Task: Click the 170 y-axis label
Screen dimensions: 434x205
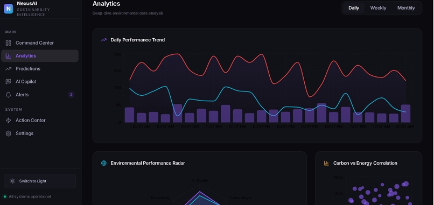Action: coord(117,88)
